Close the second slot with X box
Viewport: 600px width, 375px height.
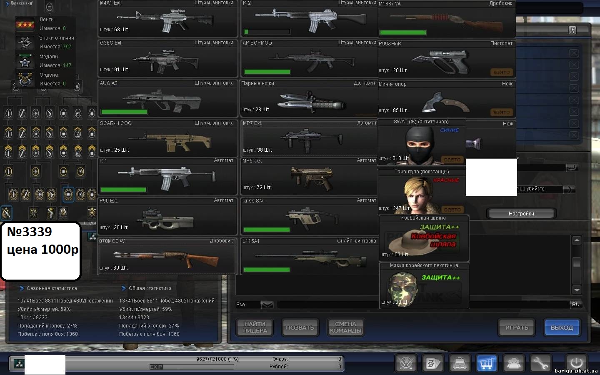tap(574, 65)
